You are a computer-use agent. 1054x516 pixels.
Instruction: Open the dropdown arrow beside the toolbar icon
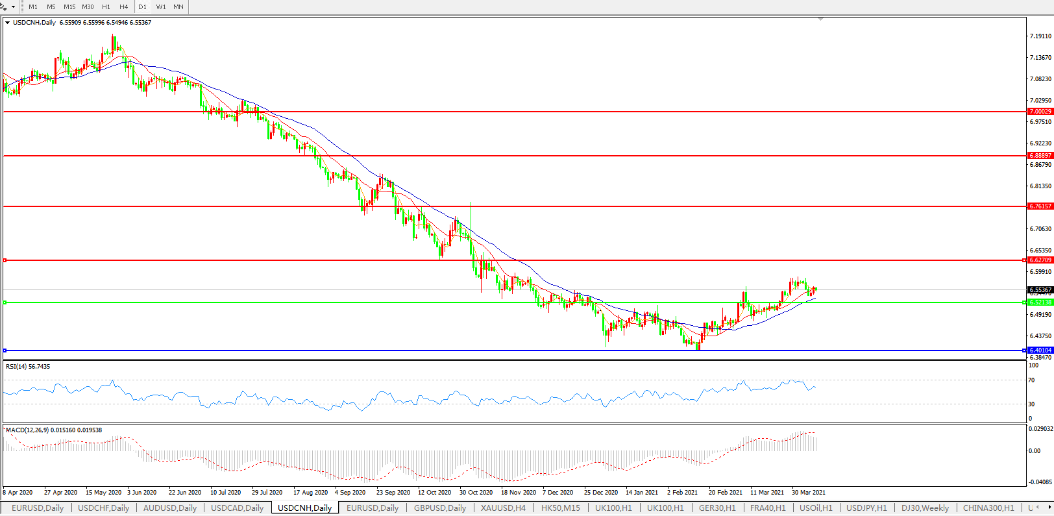pos(14,6)
